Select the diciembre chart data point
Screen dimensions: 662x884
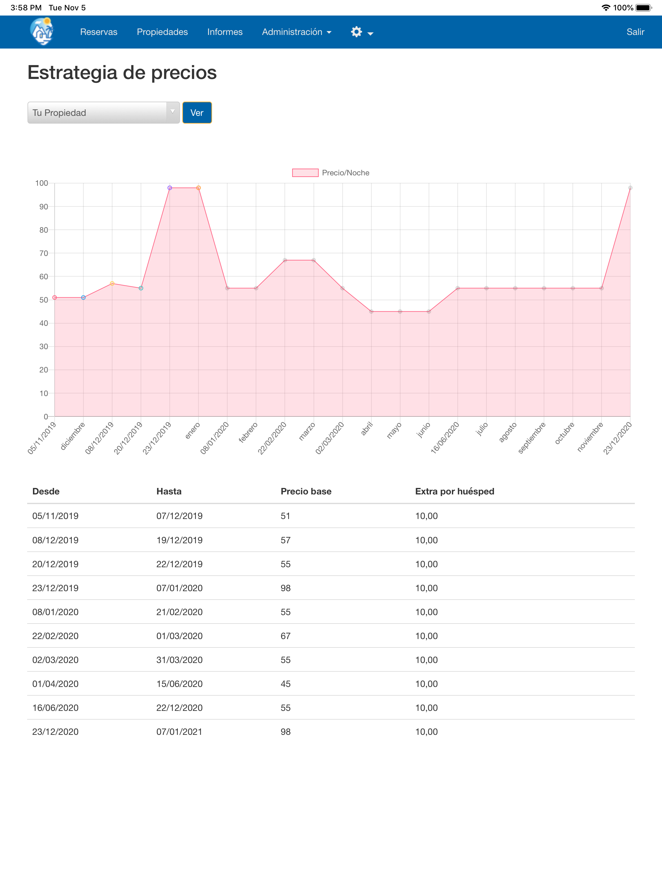[83, 297]
